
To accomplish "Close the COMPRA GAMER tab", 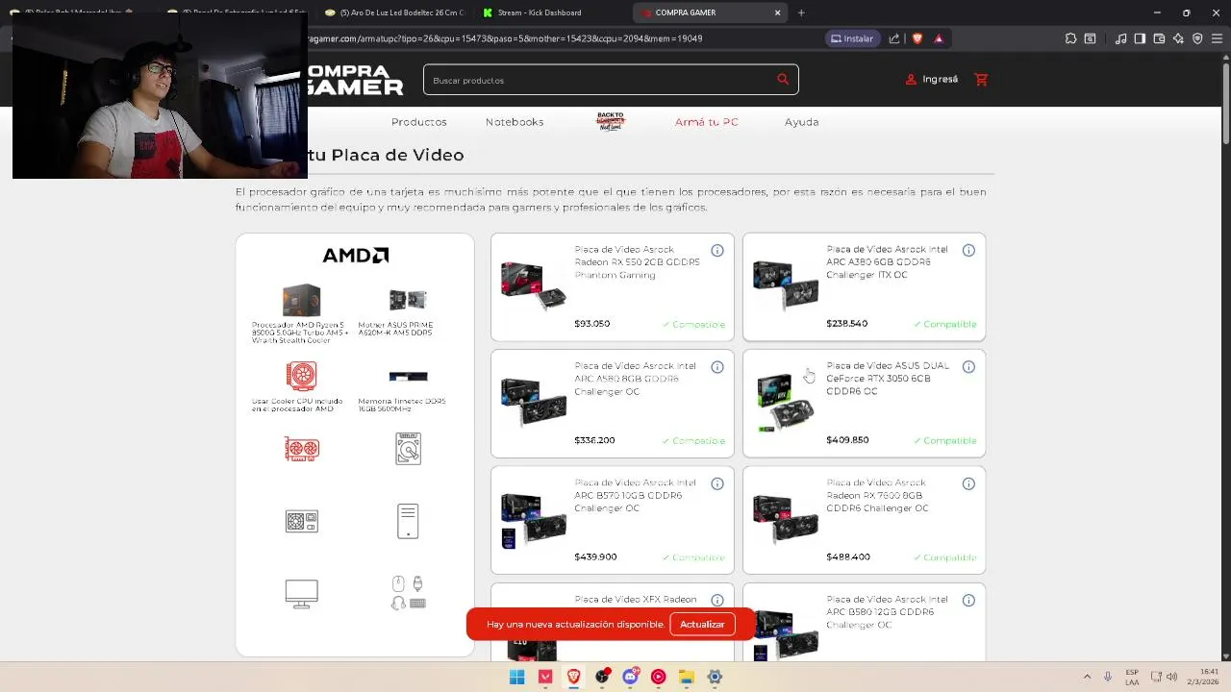I will (x=777, y=12).
